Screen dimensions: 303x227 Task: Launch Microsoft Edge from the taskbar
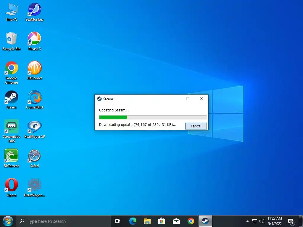point(133,221)
